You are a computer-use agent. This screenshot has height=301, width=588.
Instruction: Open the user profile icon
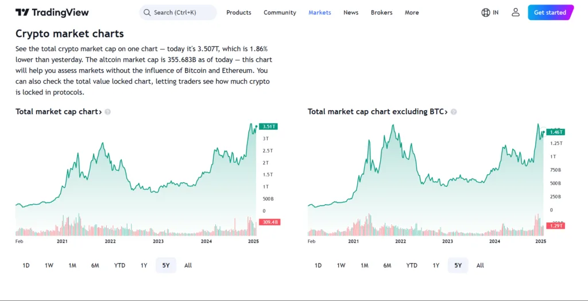516,13
